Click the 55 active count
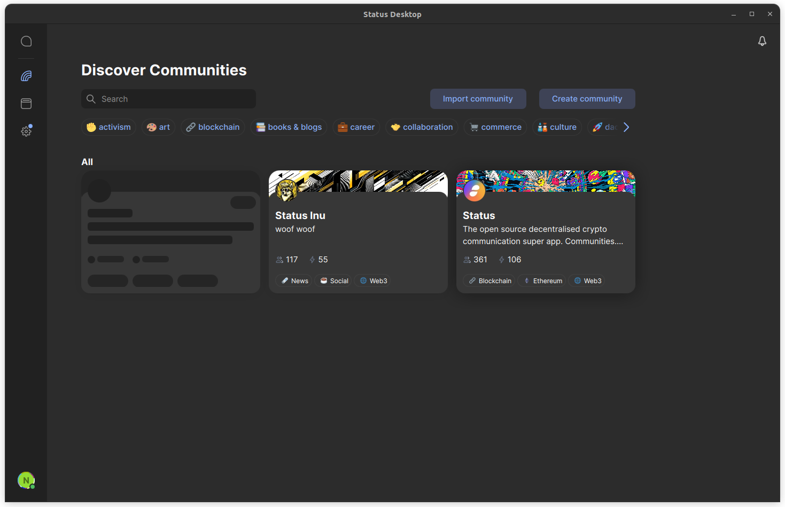The width and height of the screenshot is (785, 507). tap(318, 260)
